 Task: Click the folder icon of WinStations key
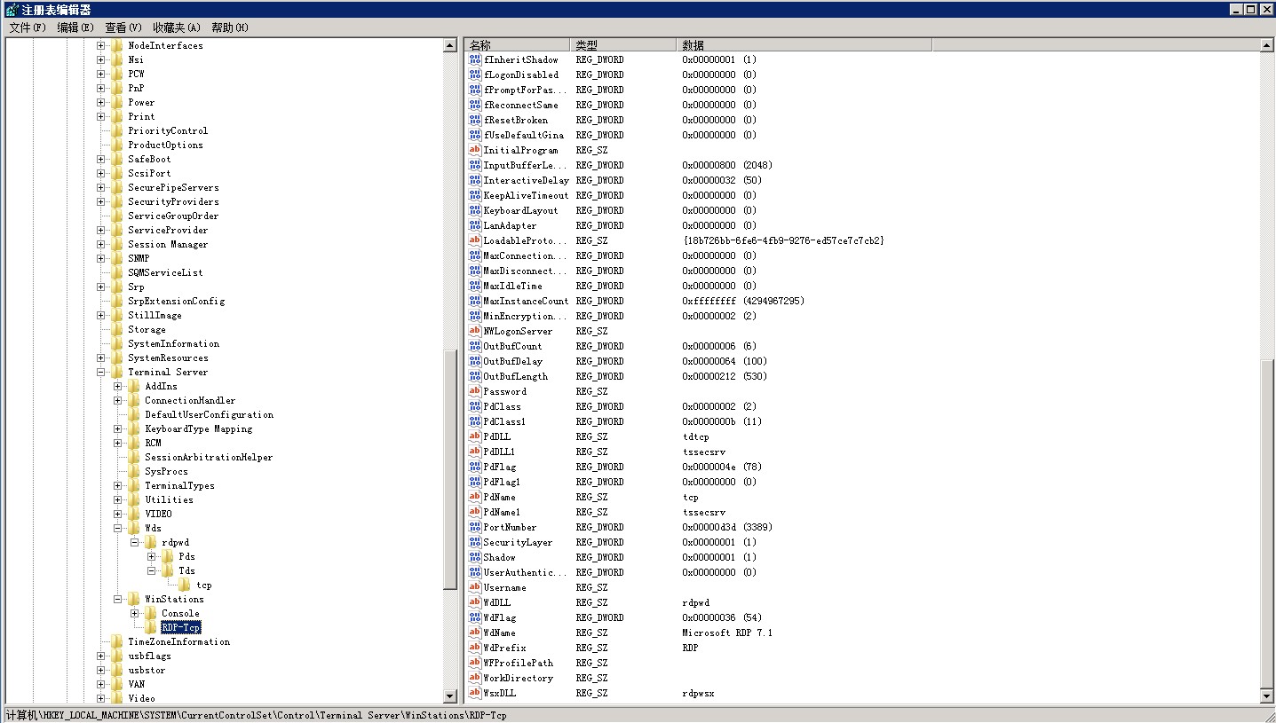[x=134, y=599]
